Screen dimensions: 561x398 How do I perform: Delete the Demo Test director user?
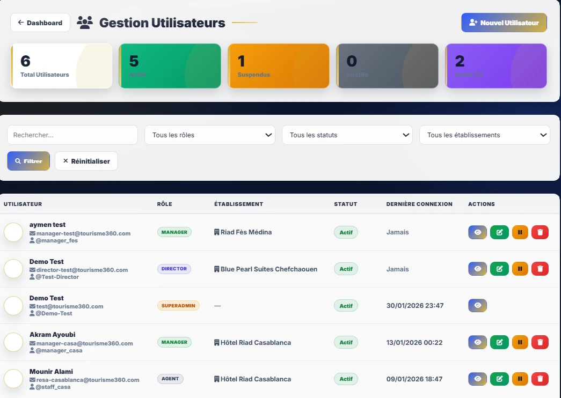pyautogui.click(x=540, y=268)
